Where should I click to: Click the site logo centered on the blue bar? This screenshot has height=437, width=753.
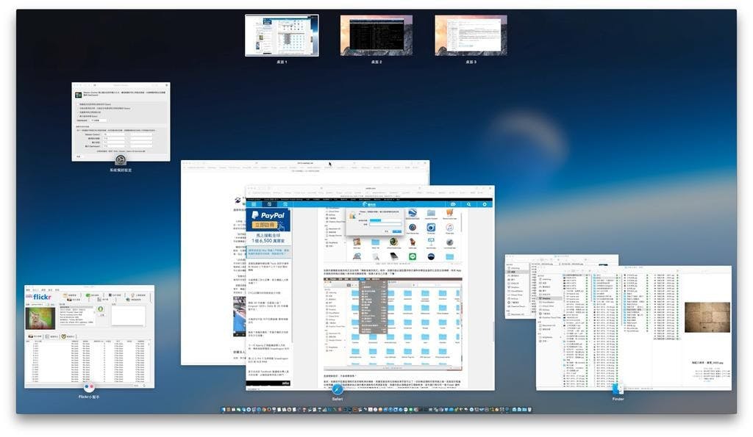(x=369, y=204)
